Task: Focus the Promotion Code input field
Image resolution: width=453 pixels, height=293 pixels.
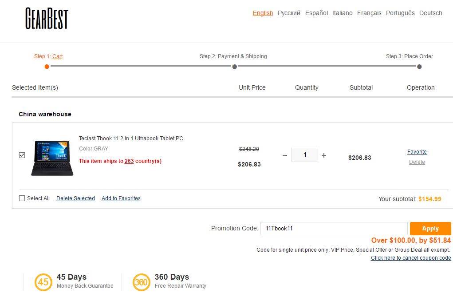Action: coord(333,229)
